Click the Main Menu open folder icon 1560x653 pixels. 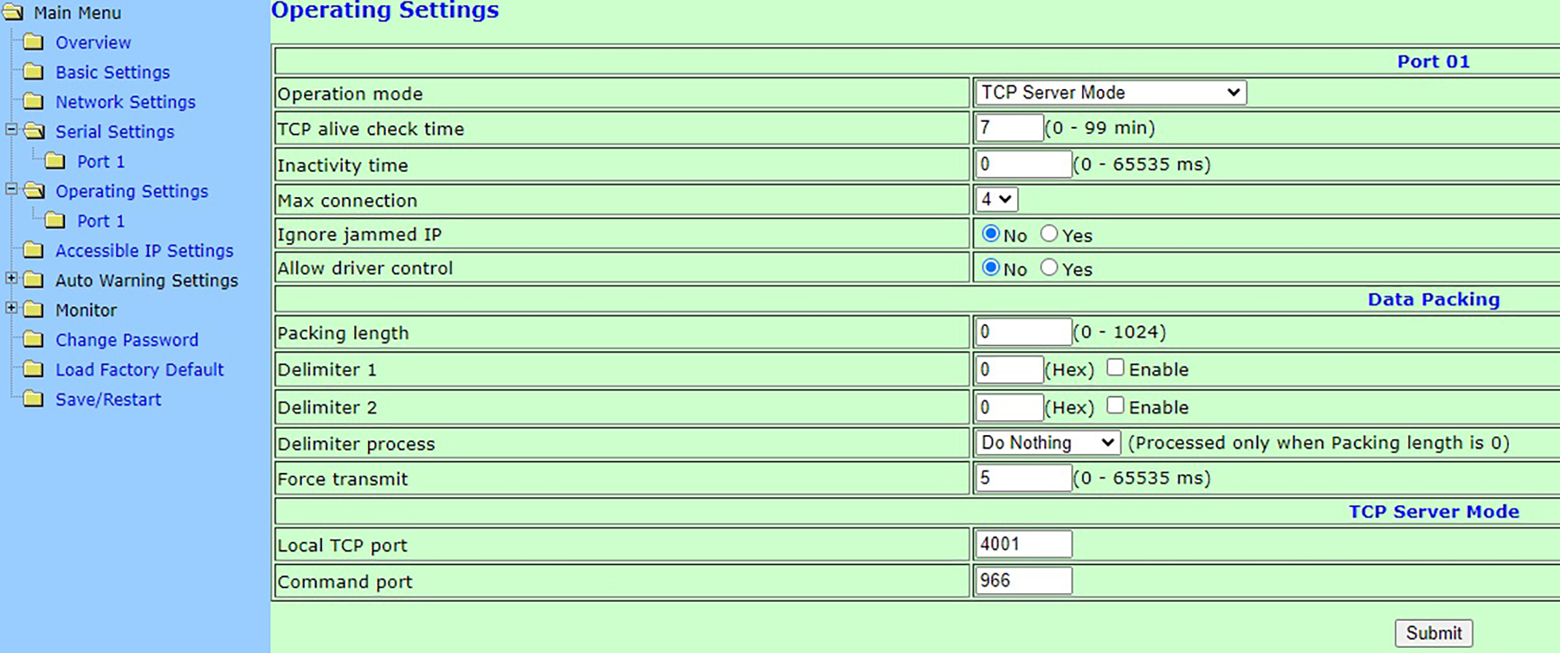tap(13, 13)
